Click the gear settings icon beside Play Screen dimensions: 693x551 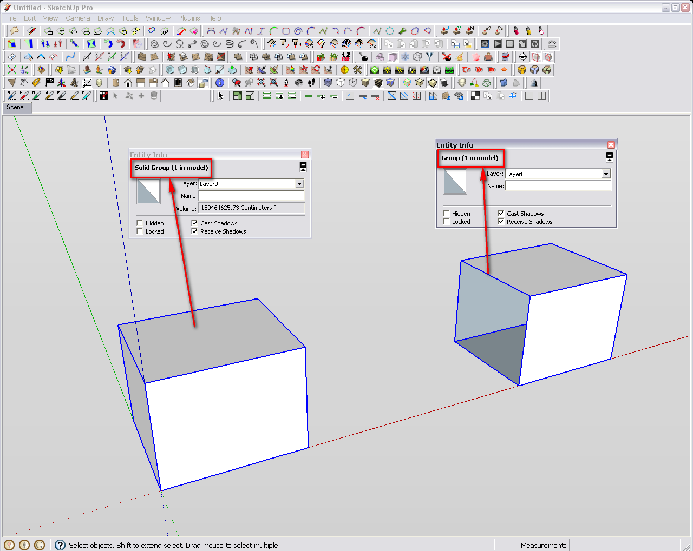[x=485, y=44]
